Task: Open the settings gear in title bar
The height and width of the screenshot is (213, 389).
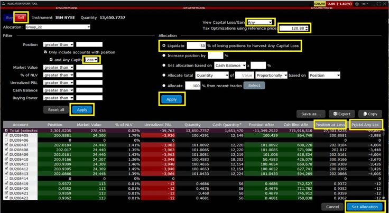Action: pos(357,4)
